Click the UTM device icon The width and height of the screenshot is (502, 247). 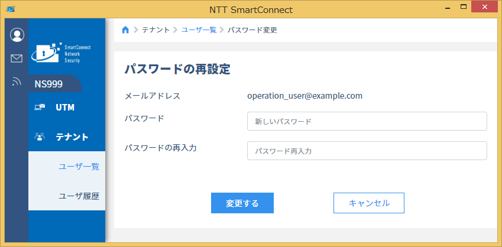click(x=40, y=107)
